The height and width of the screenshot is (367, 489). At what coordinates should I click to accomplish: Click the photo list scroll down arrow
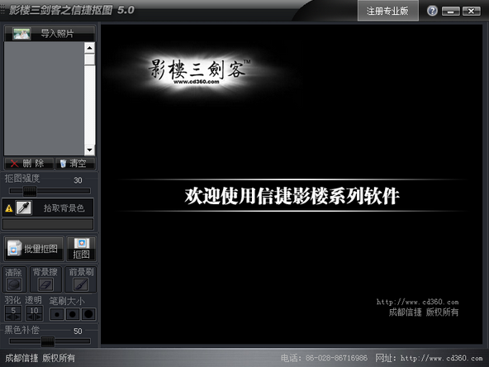point(89,150)
